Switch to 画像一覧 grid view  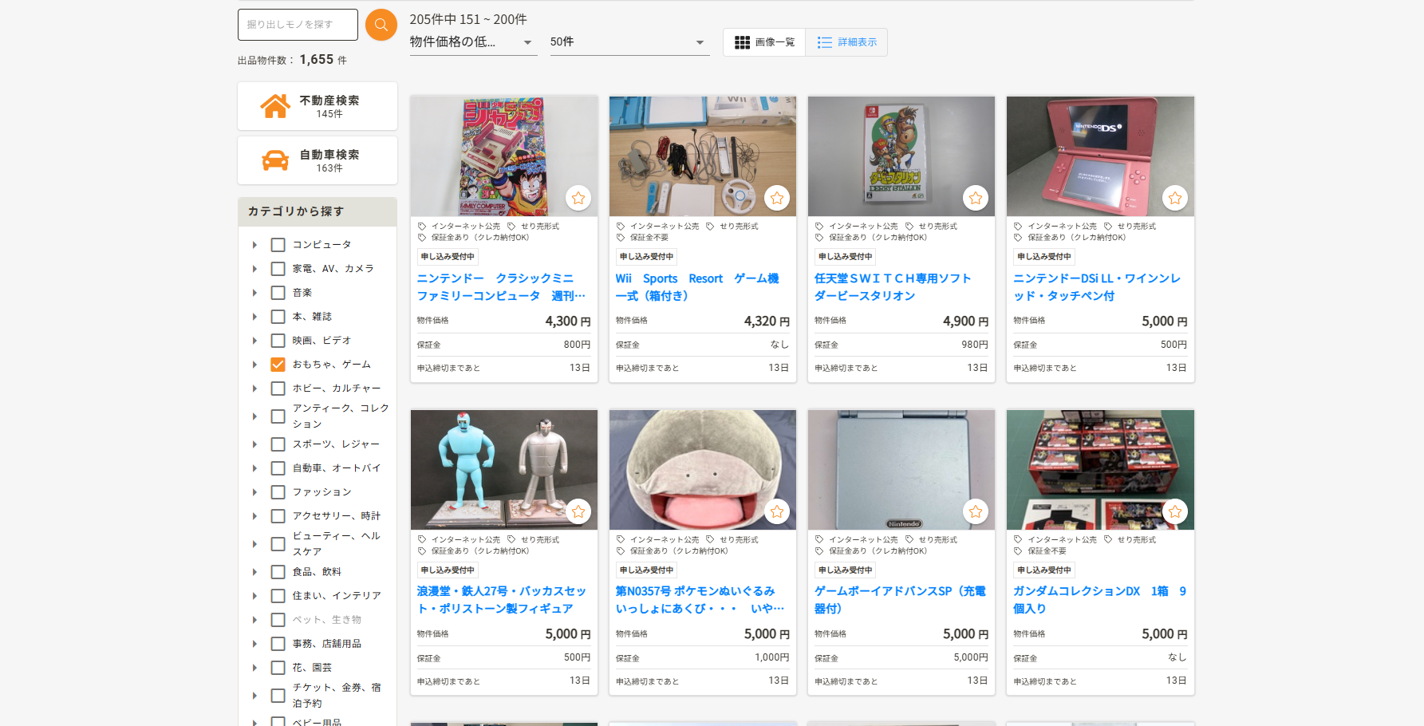point(764,42)
